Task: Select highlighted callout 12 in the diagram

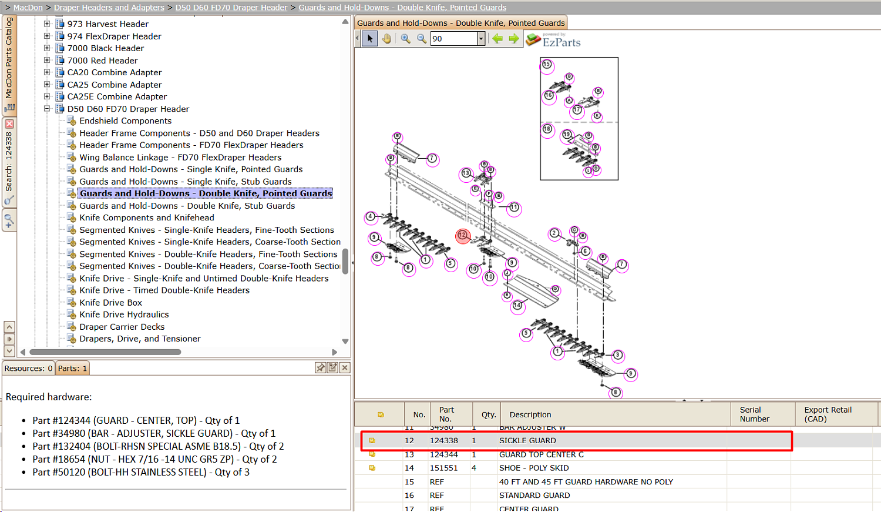Action: click(463, 236)
